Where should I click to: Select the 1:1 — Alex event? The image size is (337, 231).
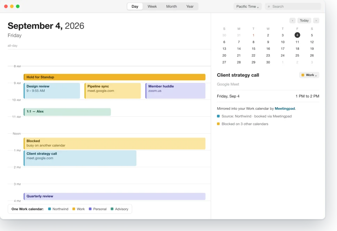click(x=67, y=112)
